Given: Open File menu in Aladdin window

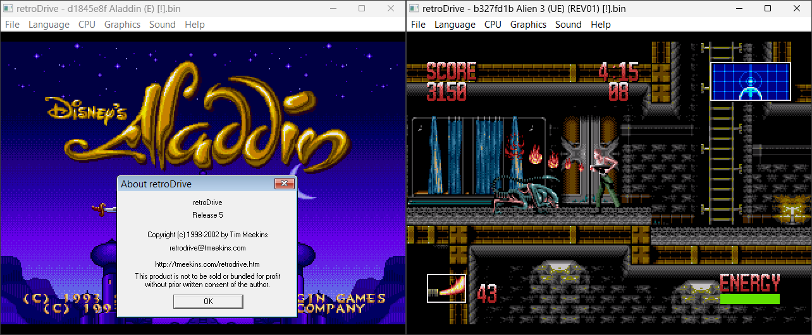Looking at the screenshot, I should (x=12, y=25).
